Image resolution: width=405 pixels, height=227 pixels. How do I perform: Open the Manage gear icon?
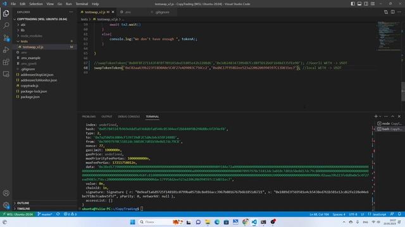(x=6, y=205)
